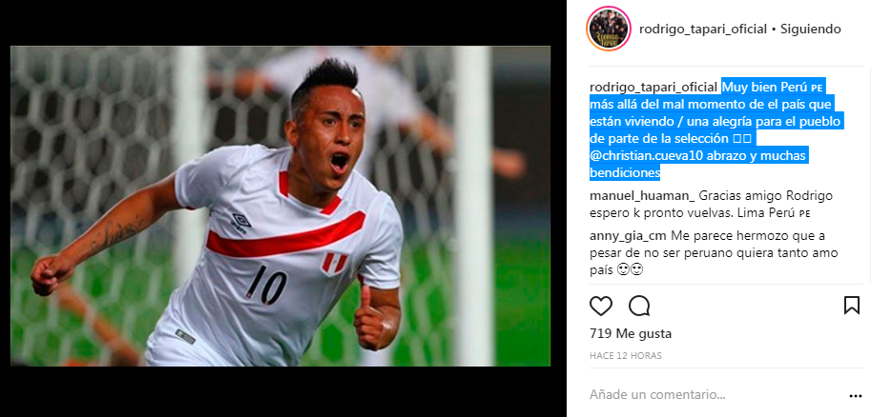
Task: Click rodrigo_tapari_oficial name in the caption
Action: coord(653,87)
